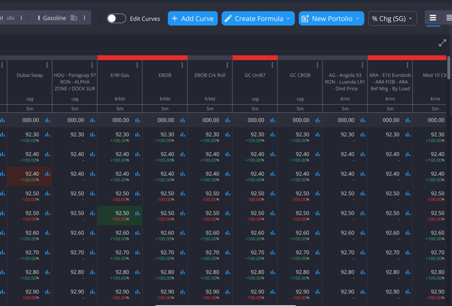Open chart icon beside E/W Gas 000.00
This screenshot has width=452, height=306.
(x=138, y=120)
